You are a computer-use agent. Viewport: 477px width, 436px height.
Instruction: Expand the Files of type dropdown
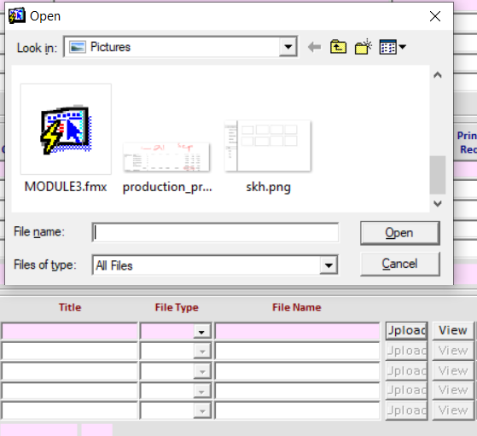pyautogui.click(x=329, y=265)
